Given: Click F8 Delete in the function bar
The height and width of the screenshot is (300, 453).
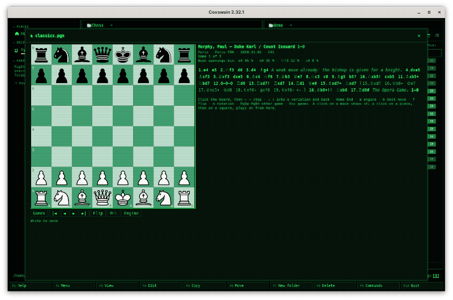Looking at the screenshot, I should point(335,285).
